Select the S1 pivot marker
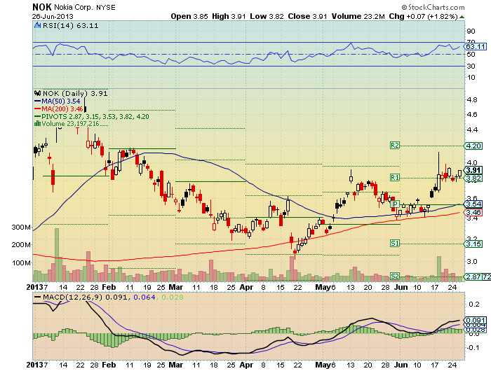The image size is (491, 371). (x=395, y=243)
